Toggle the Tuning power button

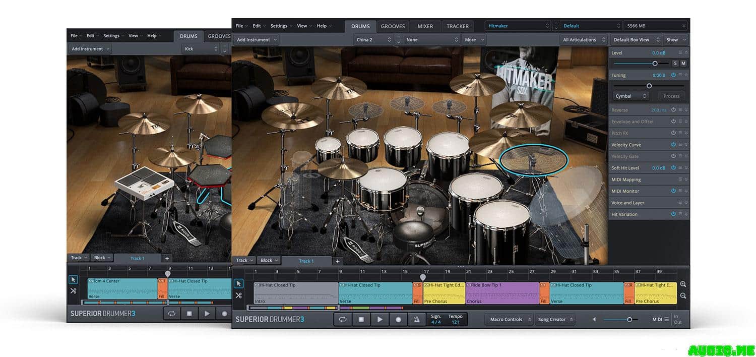pos(673,75)
